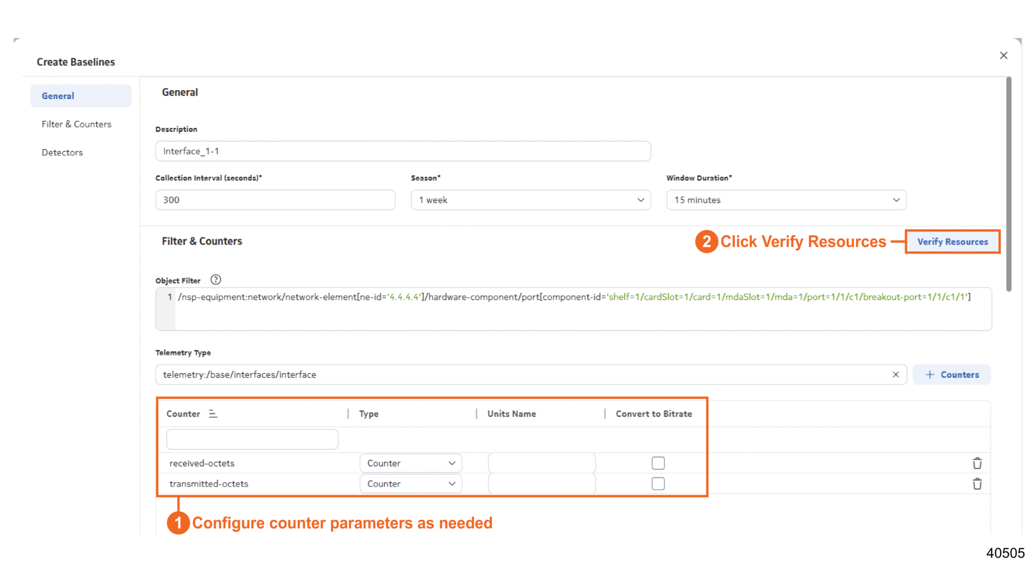Screen dimensions: 1028x565
Task: Clear the Telemetry Type field
Action: (x=896, y=375)
